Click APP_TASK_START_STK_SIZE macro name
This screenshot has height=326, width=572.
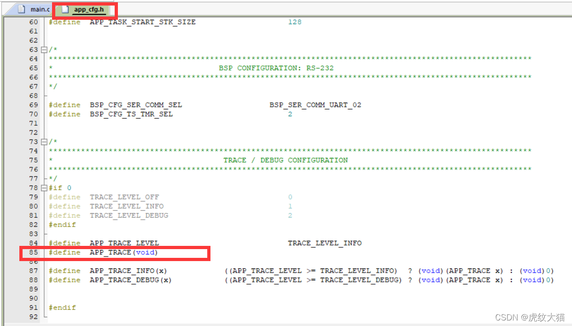click(x=143, y=22)
